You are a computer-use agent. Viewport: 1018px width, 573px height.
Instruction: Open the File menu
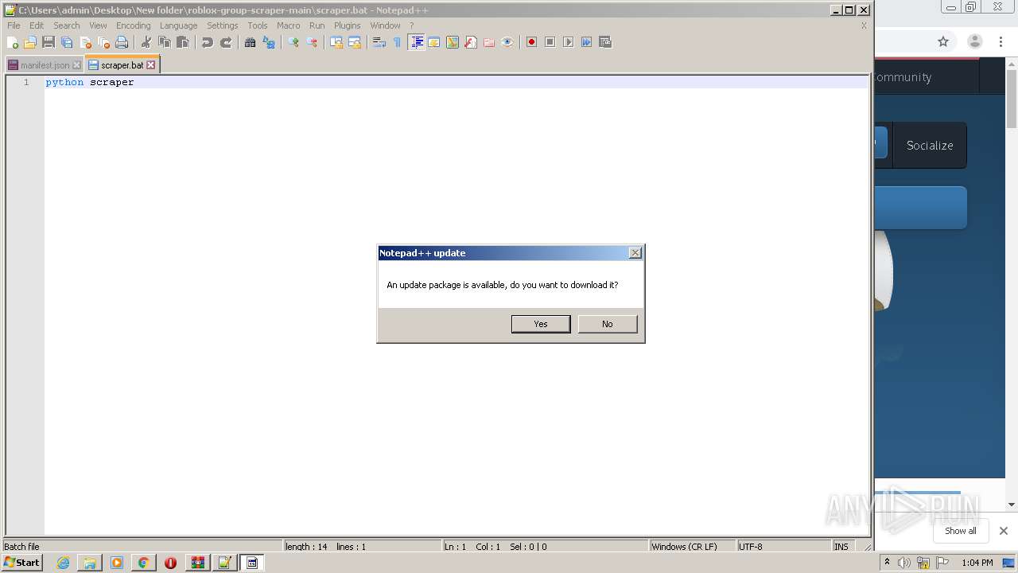[14, 25]
